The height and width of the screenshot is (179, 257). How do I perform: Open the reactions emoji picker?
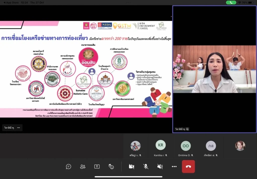click(111, 166)
